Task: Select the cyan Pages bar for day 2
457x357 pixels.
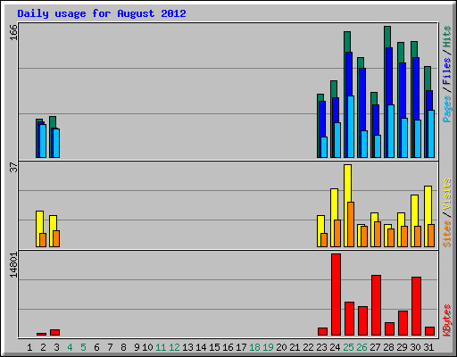Action: coord(43,141)
